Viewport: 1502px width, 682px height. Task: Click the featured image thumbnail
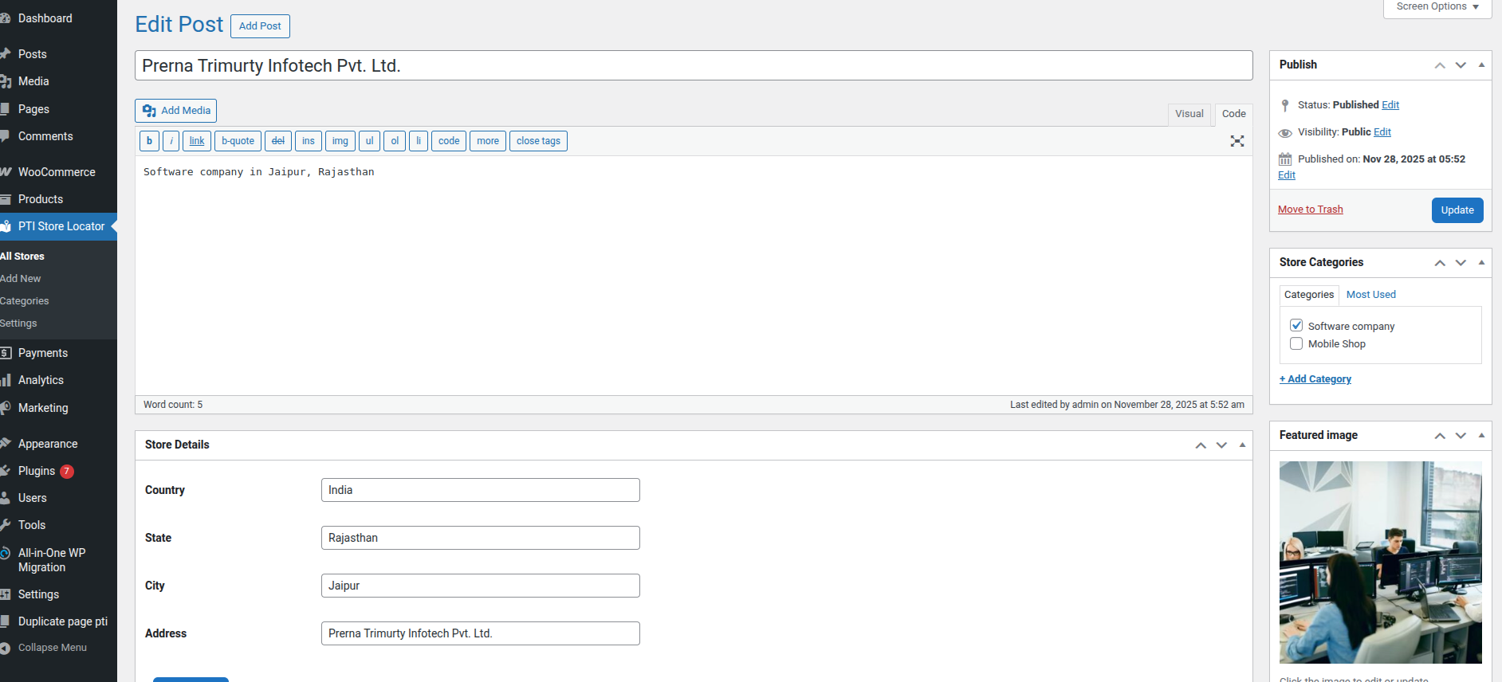click(1381, 562)
